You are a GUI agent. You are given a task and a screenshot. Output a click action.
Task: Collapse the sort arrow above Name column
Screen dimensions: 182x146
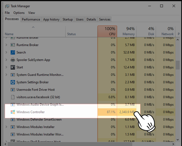click(33, 27)
